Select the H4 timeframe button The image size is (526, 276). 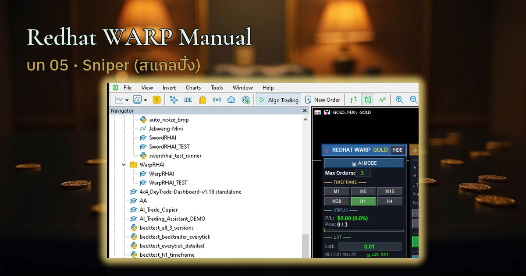tap(390, 202)
